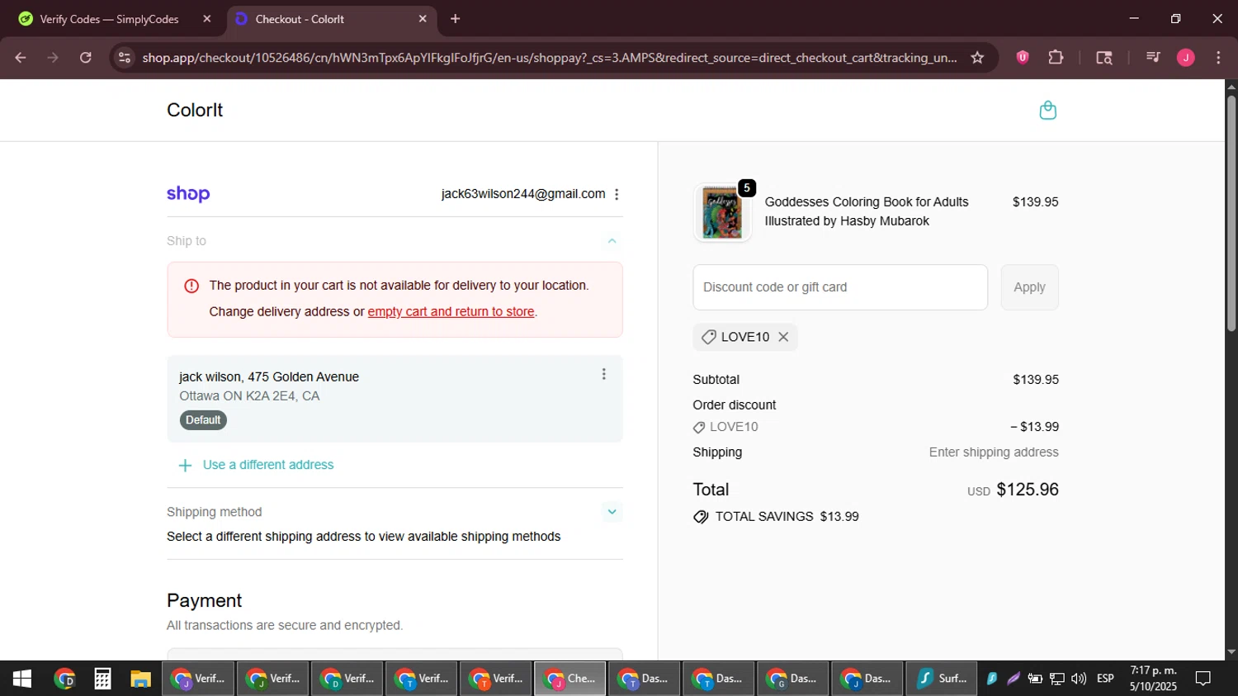Open Calculator from the taskbar
Image resolution: width=1238 pixels, height=696 pixels.
tap(102, 679)
